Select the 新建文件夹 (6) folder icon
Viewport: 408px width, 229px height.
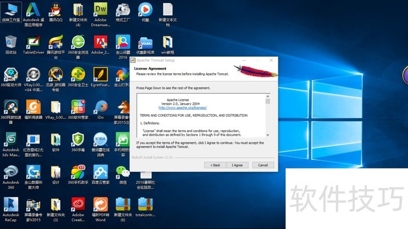click(x=123, y=210)
